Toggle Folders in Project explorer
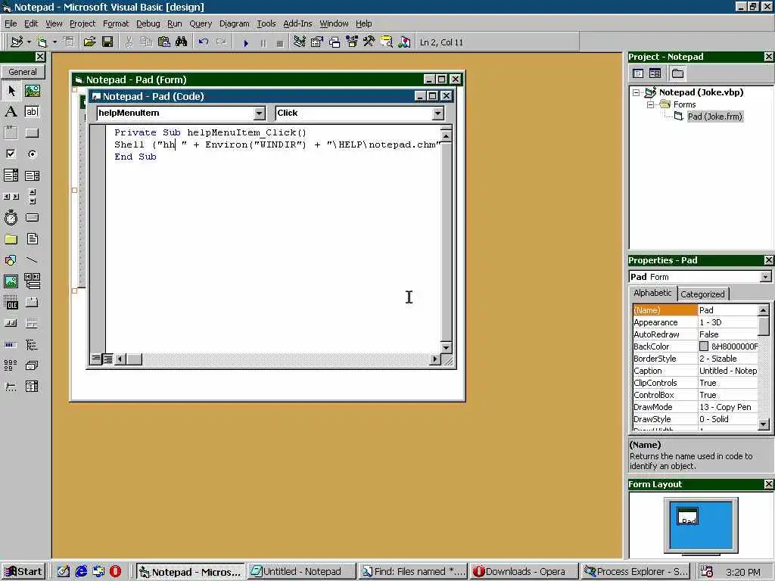Viewport: 775px width, 581px height. point(677,73)
